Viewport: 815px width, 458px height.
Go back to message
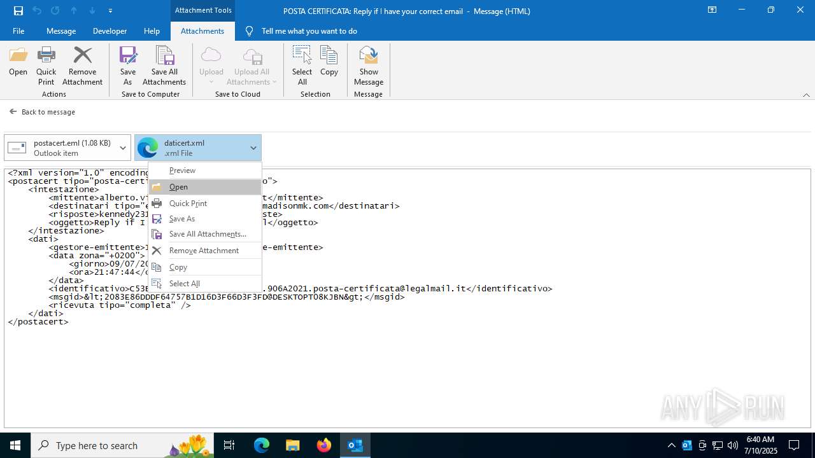click(x=42, y=111)
